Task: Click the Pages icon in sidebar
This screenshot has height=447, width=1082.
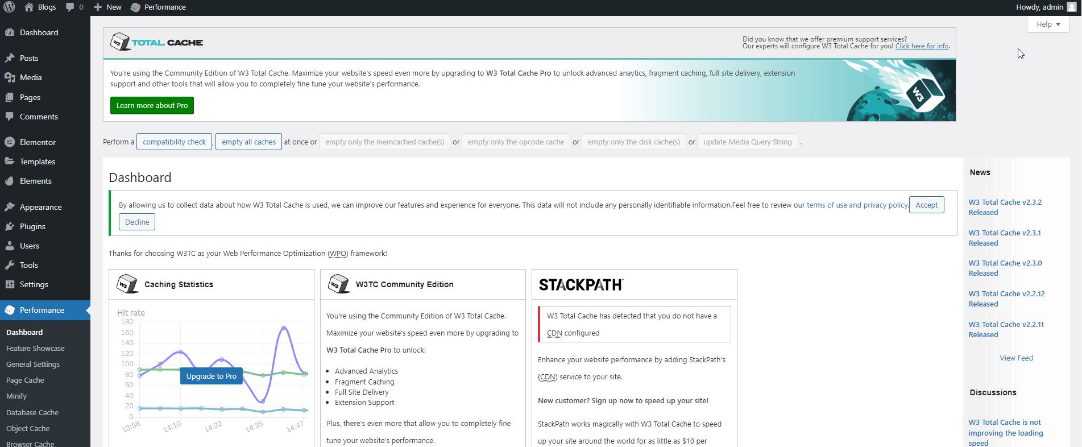Action: pyautogui.click(x=10, y=97)
